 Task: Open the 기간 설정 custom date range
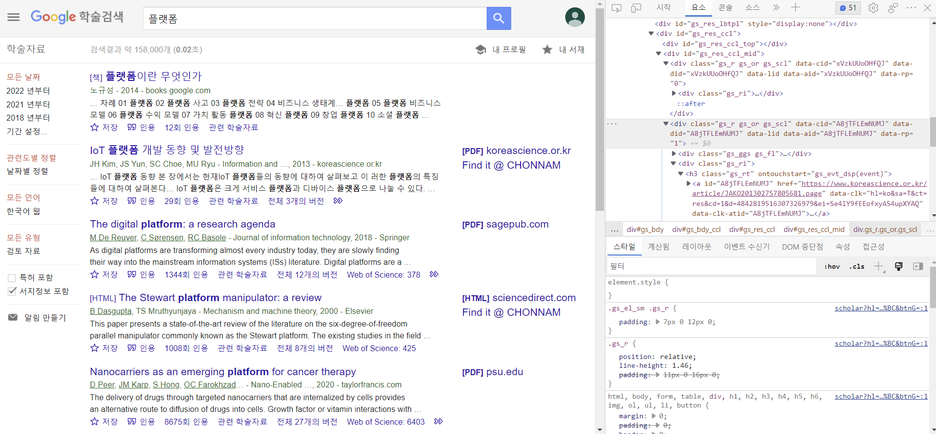[x=27, y=131]
